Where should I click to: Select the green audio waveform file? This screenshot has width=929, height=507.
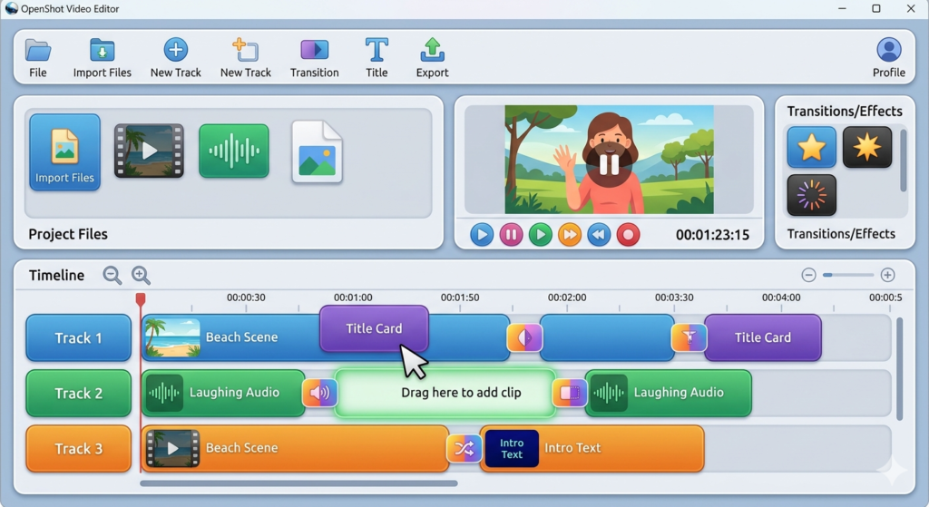click(x=234, y=151)
